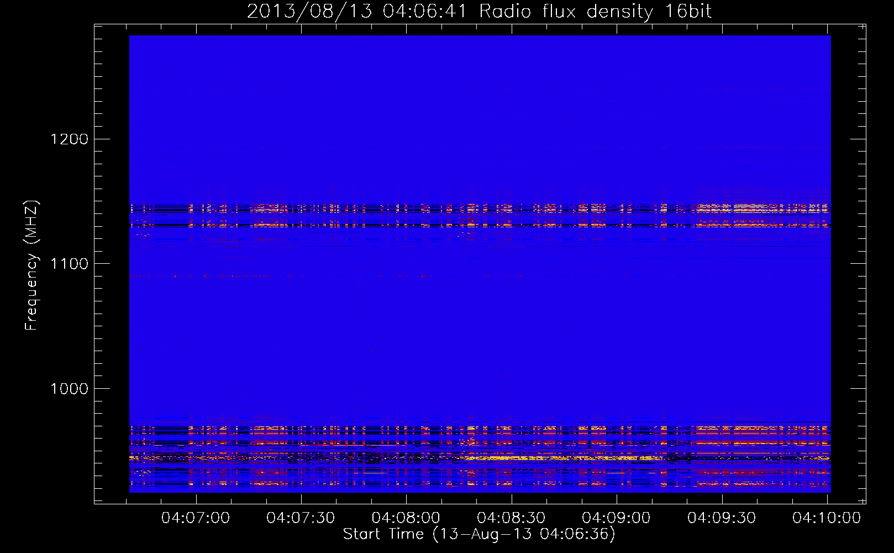This screenshot has width=894, height=553.
Task: Click the 04:10:00 time tick label
Action: point(827,518)
